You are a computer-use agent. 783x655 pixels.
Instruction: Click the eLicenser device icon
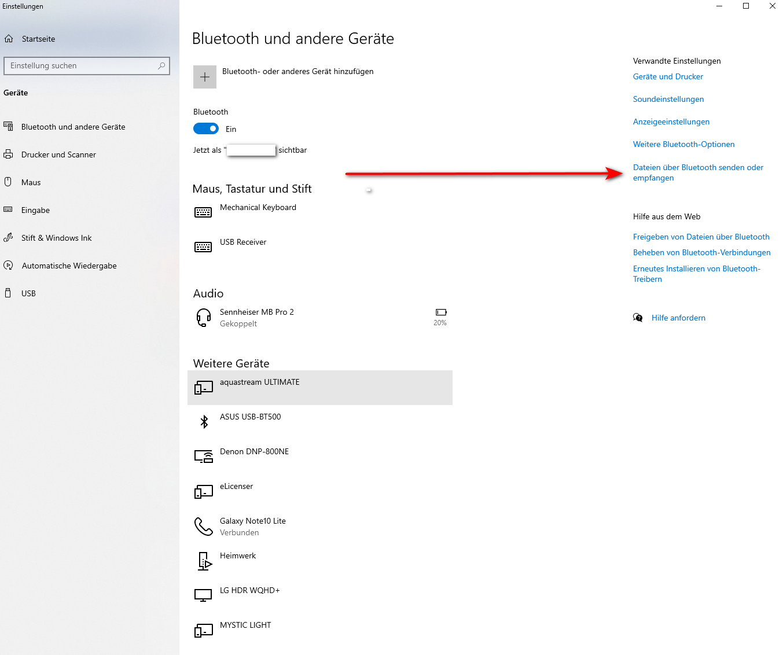[x=203, y=491]
